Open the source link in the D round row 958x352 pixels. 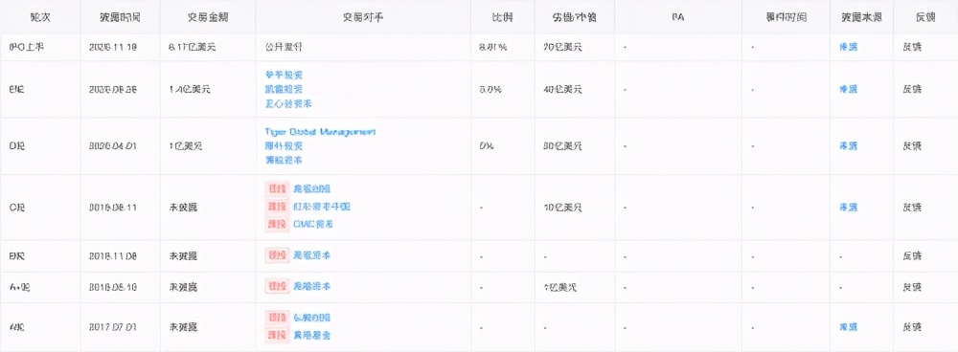point(848,146)
